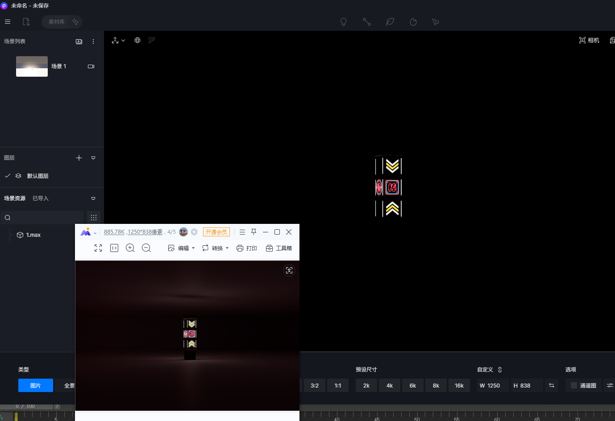The image size is (615, 421).
Task: Choose the 3:2 aspect ratio
Action: 315,385
